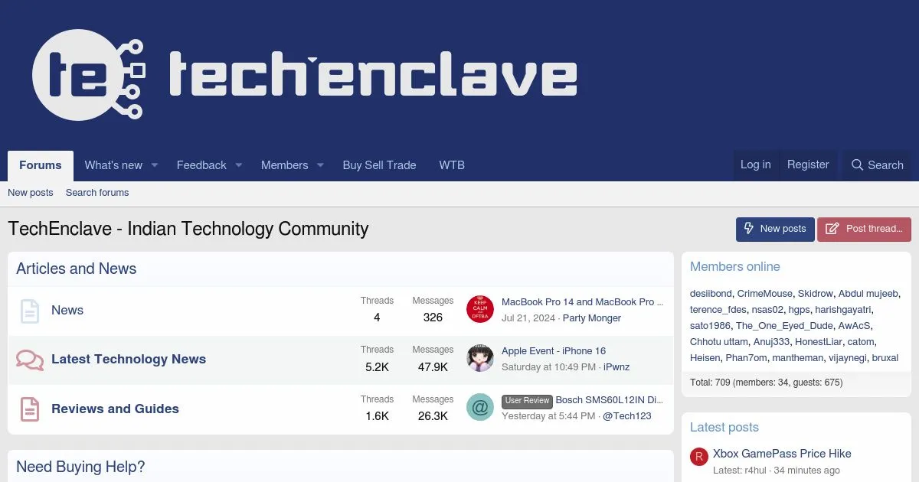The width and height of the screenshot is (919, 482).
Task: Click the TechEnclave logo in the header
Action: [304, 75]
